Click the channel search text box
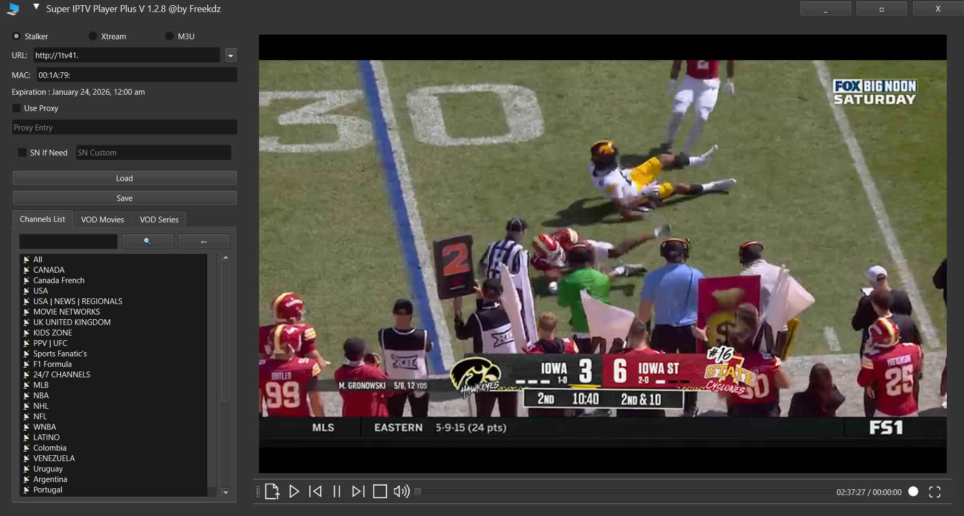 (69, 241)
